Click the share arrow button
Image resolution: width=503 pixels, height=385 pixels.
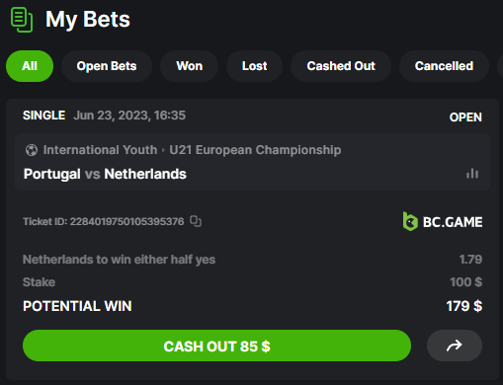click(x=455, y=346)
